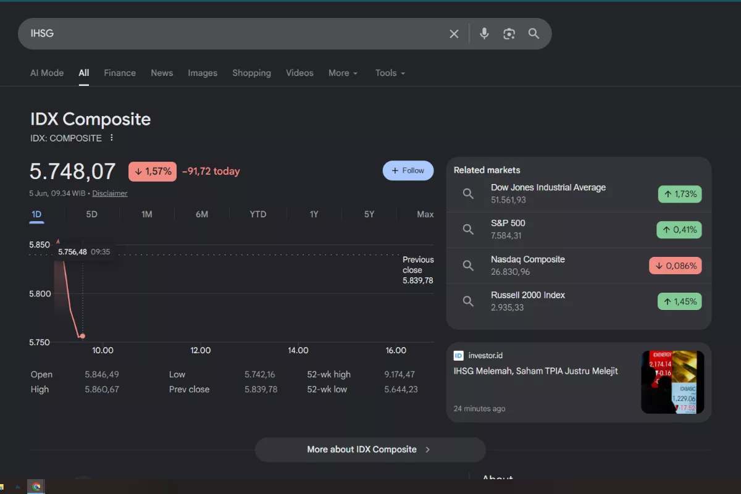
Task: Select the 1M chart range
Action: 146,214
